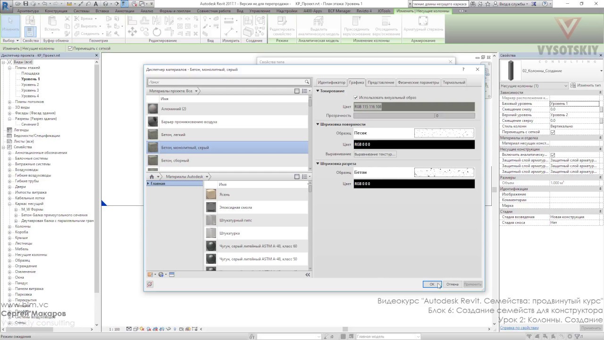Select 'Бетон, легкий' material in list
The width and height of the screenshot is (604, 340).
227,135
